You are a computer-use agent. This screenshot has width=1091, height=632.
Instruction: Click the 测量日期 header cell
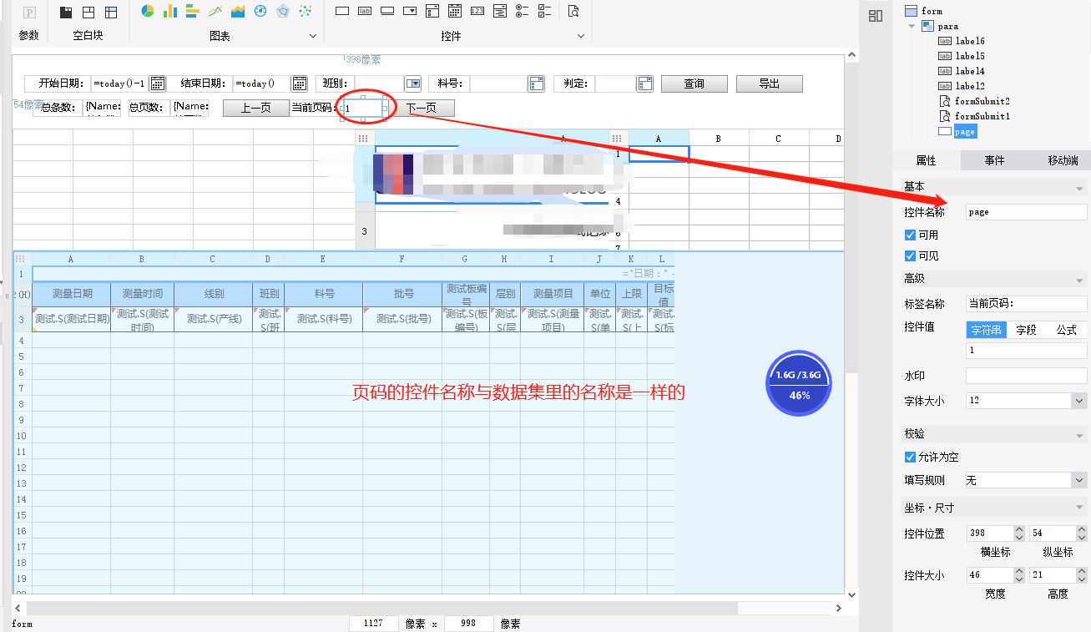pos(71,294)
